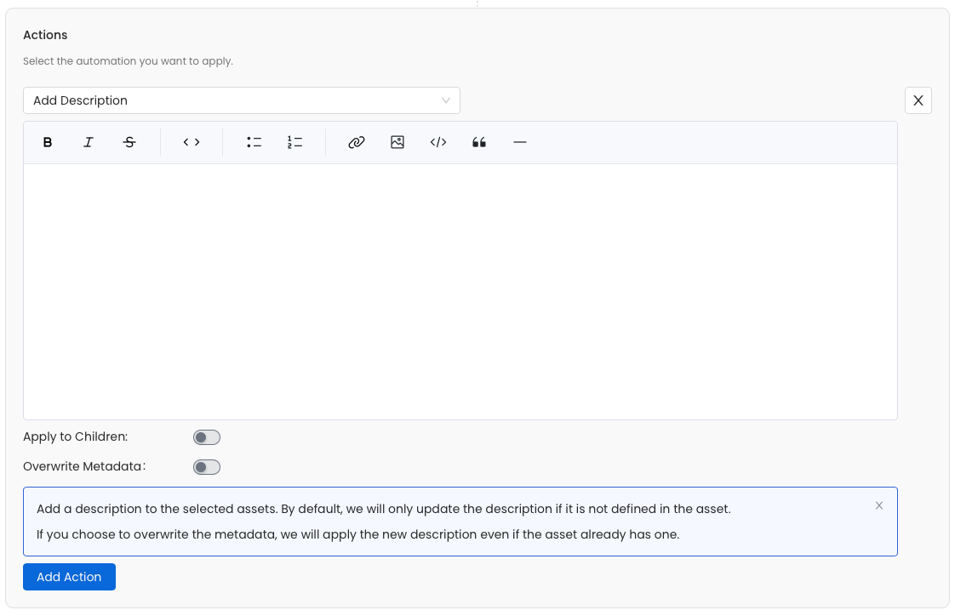The height and width of the screenshot is (616, 955).
Task: Select the inline code icon
Action: coord(191,141)
